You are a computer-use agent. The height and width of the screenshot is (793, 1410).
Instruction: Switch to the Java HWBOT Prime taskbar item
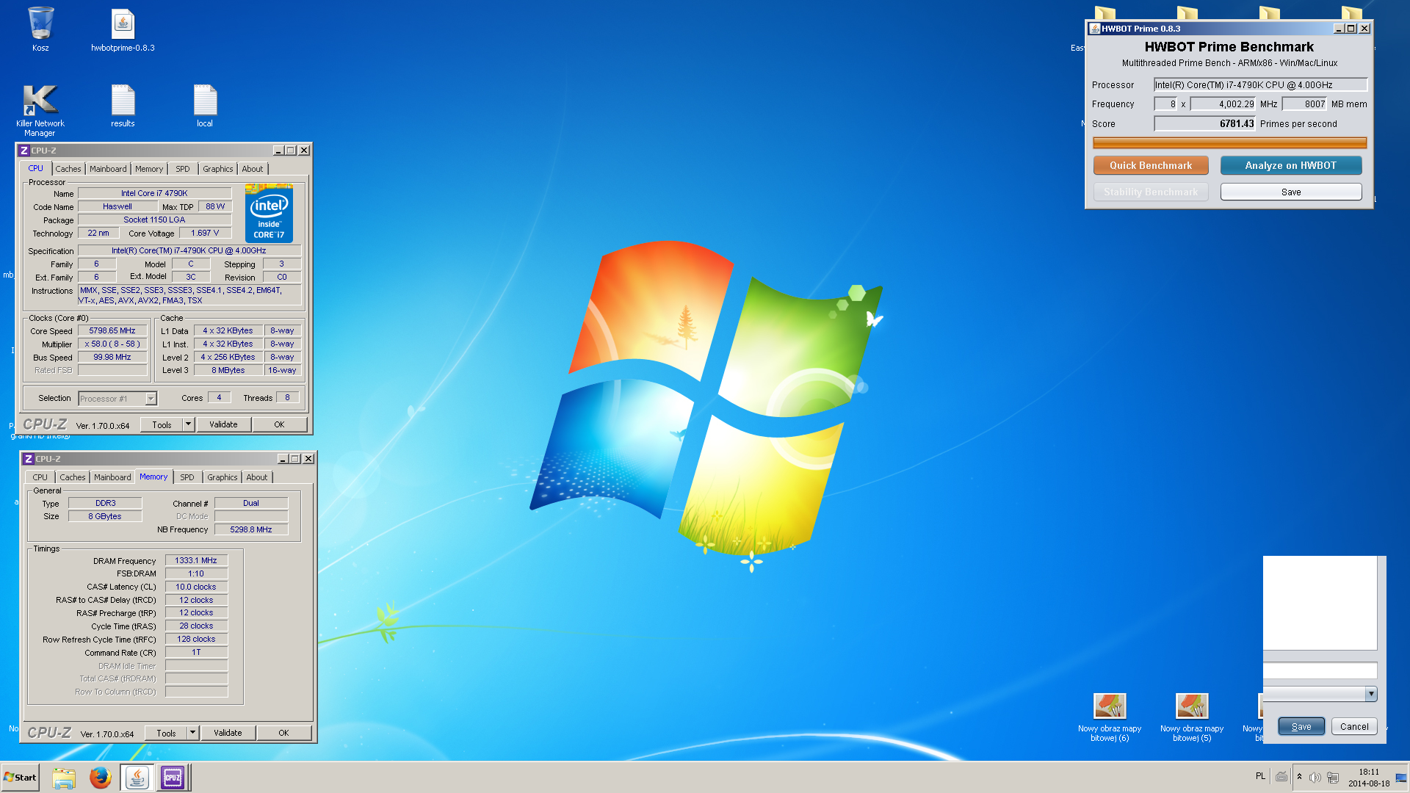click(x=137, y=778)
